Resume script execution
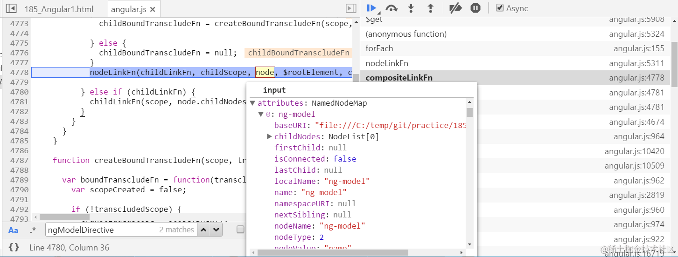The image size is (678, 257). [372, 8]
